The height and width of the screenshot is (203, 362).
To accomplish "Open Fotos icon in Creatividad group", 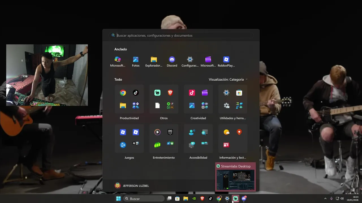I will point(192,105).
